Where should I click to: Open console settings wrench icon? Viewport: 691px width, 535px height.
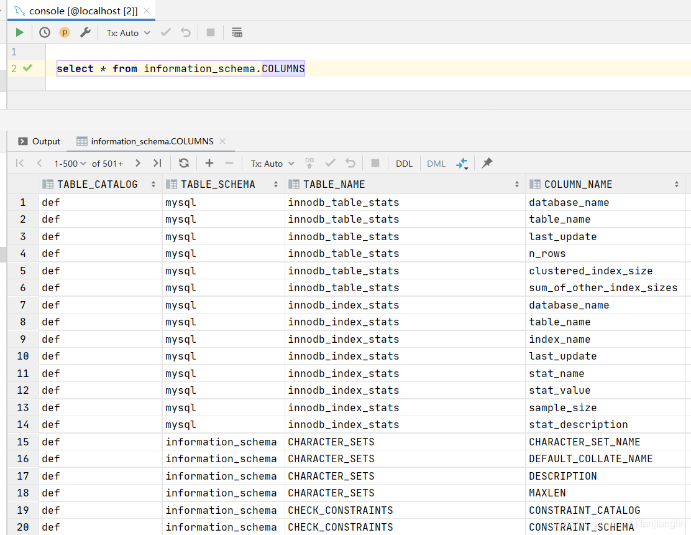[85, 32]
